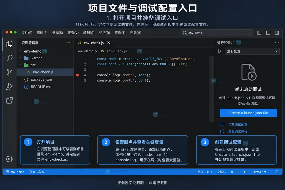Screen dimensions: 285x190
Task: Open the 帮助(H) menu
Action: tap(136, 33)
